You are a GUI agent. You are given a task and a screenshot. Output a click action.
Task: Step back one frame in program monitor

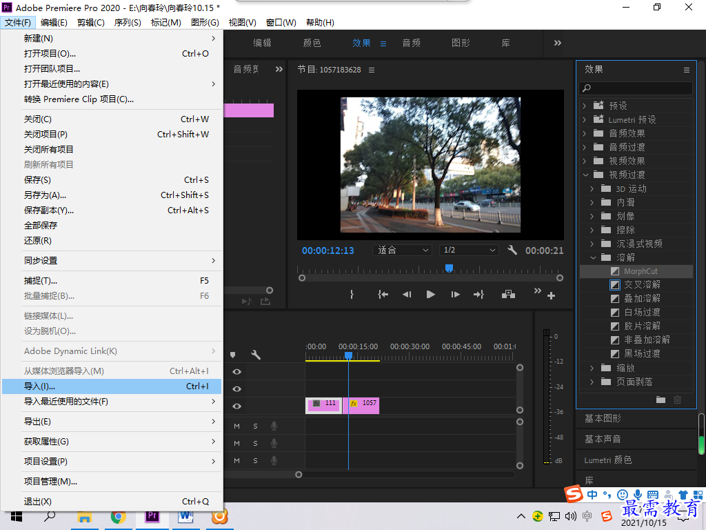coord(407,294)
